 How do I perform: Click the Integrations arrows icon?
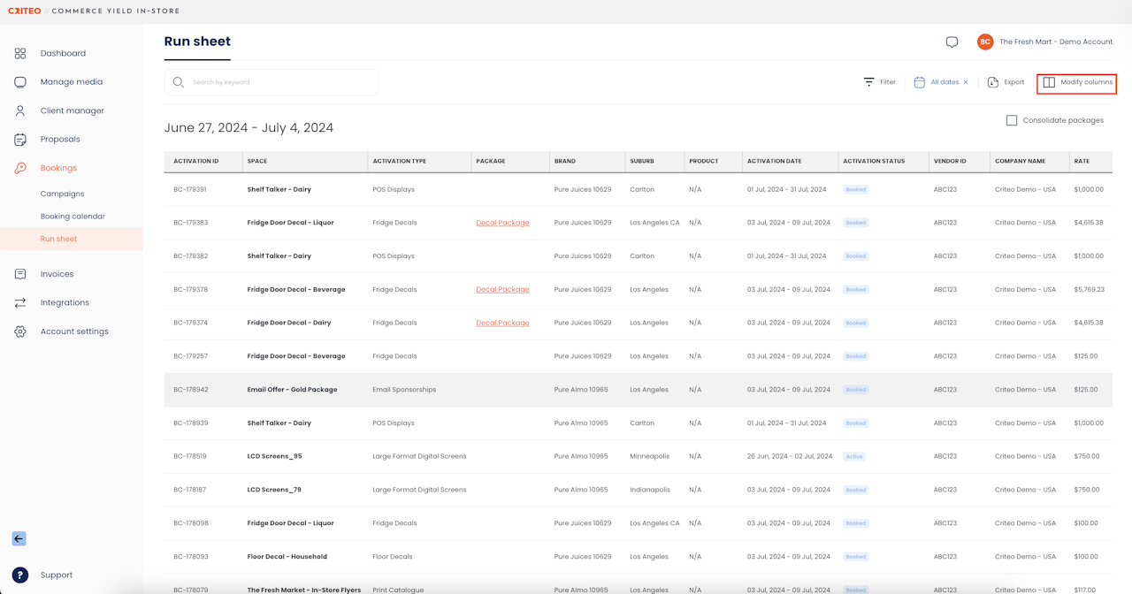click(20, 302)
